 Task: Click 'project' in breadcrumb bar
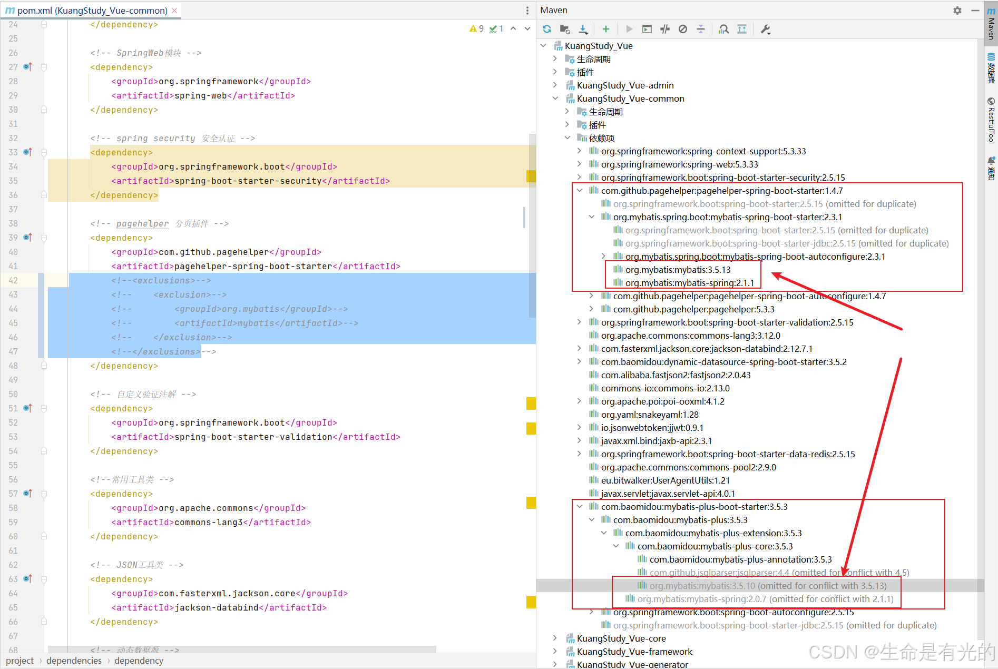[20, 661]
